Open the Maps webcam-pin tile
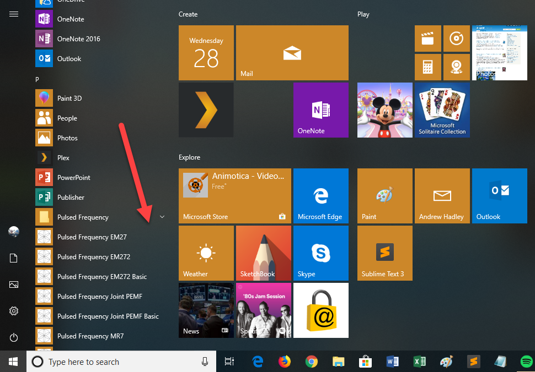Screen dimensions: 535x372 click(457, 67)
